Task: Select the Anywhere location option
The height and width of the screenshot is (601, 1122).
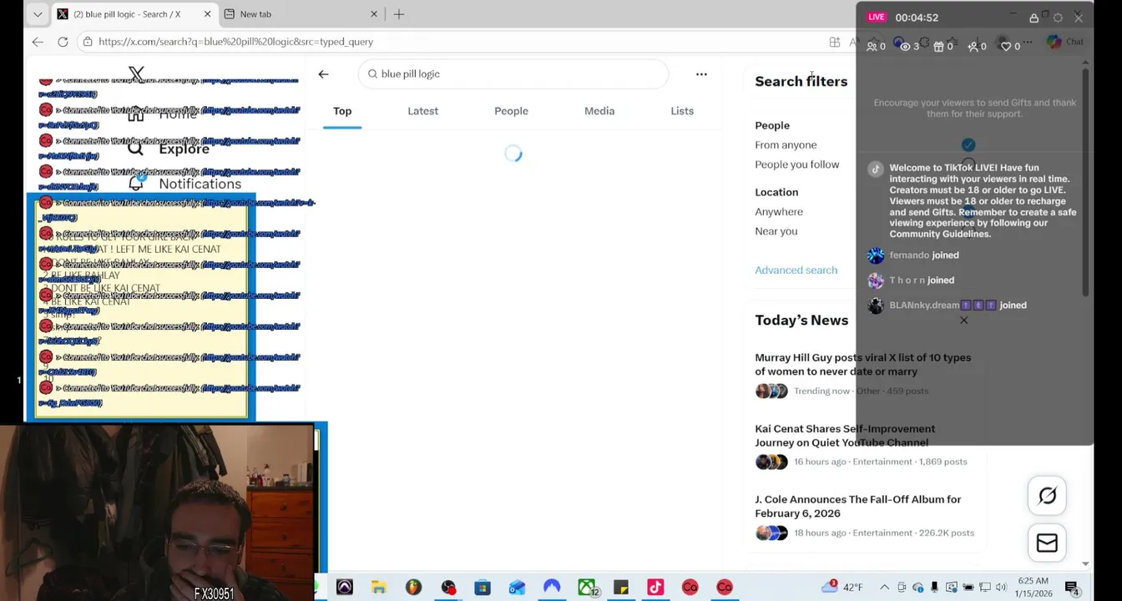Action: click(x=779, y=212)
